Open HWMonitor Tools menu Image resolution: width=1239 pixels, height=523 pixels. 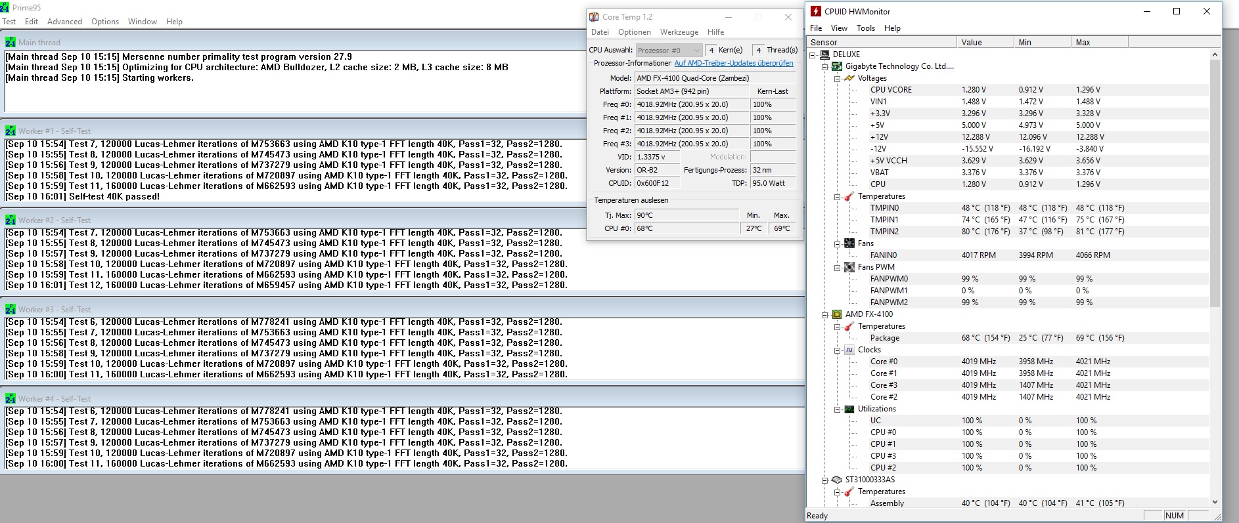pyautogui.click(x=866, y=28)
